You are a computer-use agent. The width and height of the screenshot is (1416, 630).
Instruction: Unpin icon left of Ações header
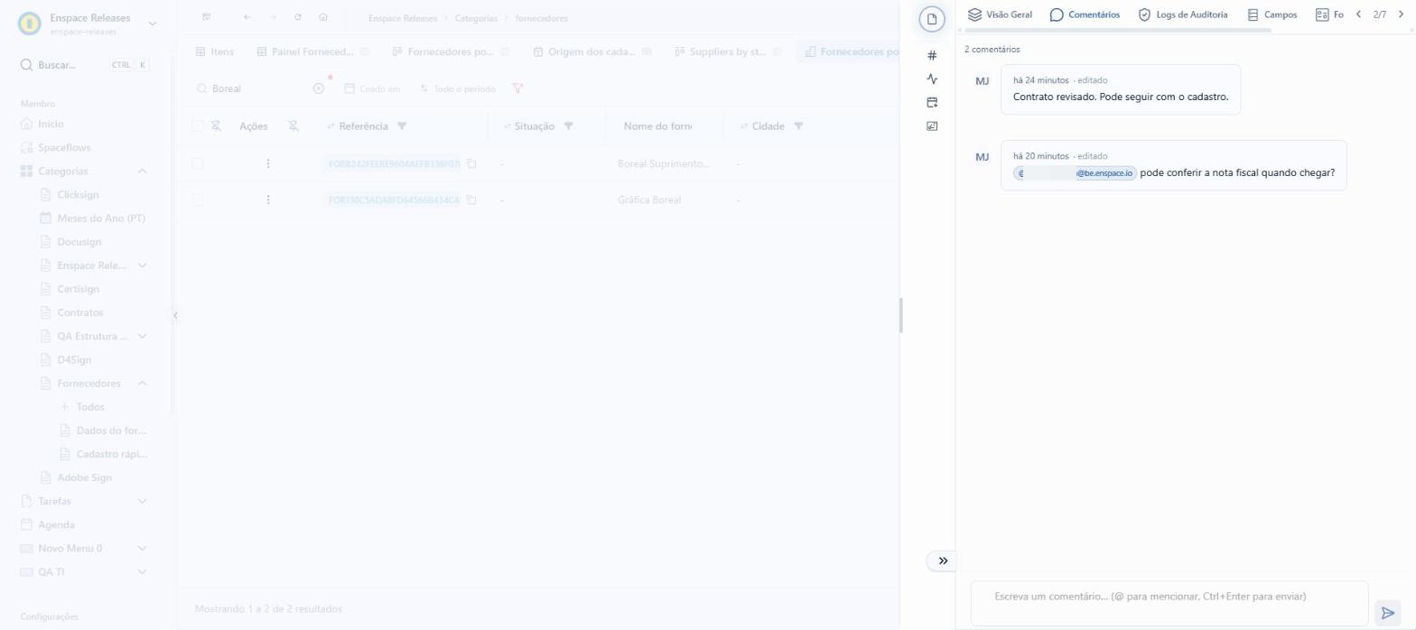pos(216,125)
